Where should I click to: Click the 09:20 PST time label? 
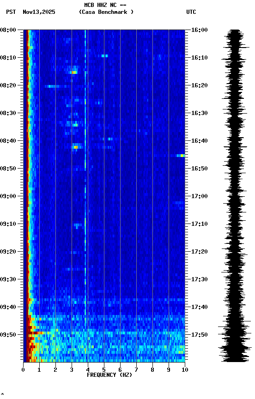click(8, 252)
